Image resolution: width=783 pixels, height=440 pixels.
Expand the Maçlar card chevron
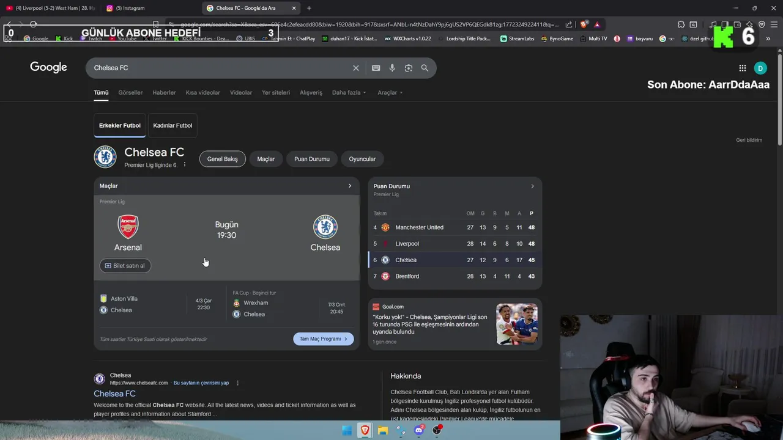[350, 186]
